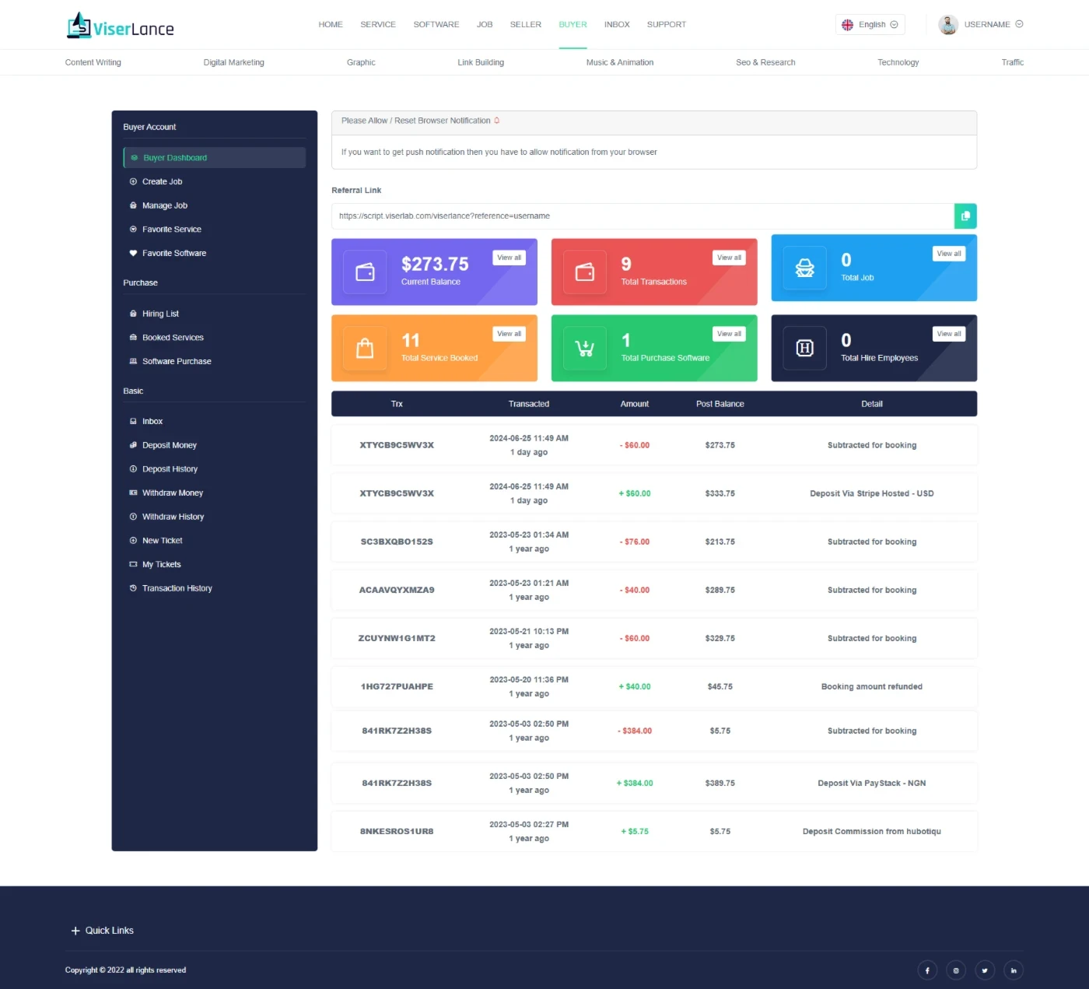The height and width of the screenshot is (989, 1089).
Task: Expand the Quick Links section
Action: pos(103,931)
